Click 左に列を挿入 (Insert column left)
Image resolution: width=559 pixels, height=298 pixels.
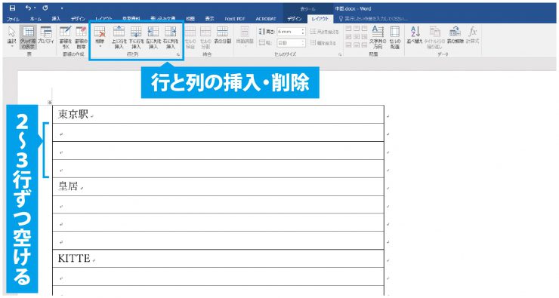pos(153,37)
